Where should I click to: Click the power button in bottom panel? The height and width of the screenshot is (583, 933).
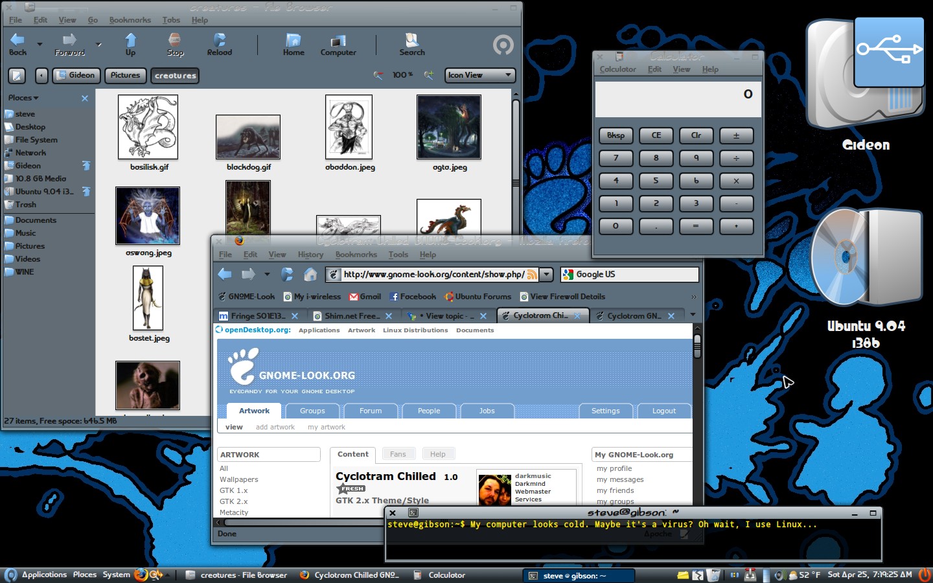pyautogui.click(x=925, y=575)
